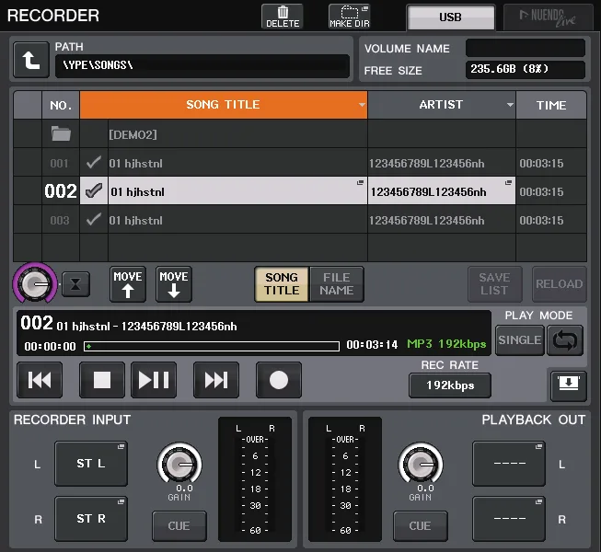The width and height of the screenshot is (601, 552).
Task: Click the FREE SIZE value 235.6GB
Action: [526, 69]
